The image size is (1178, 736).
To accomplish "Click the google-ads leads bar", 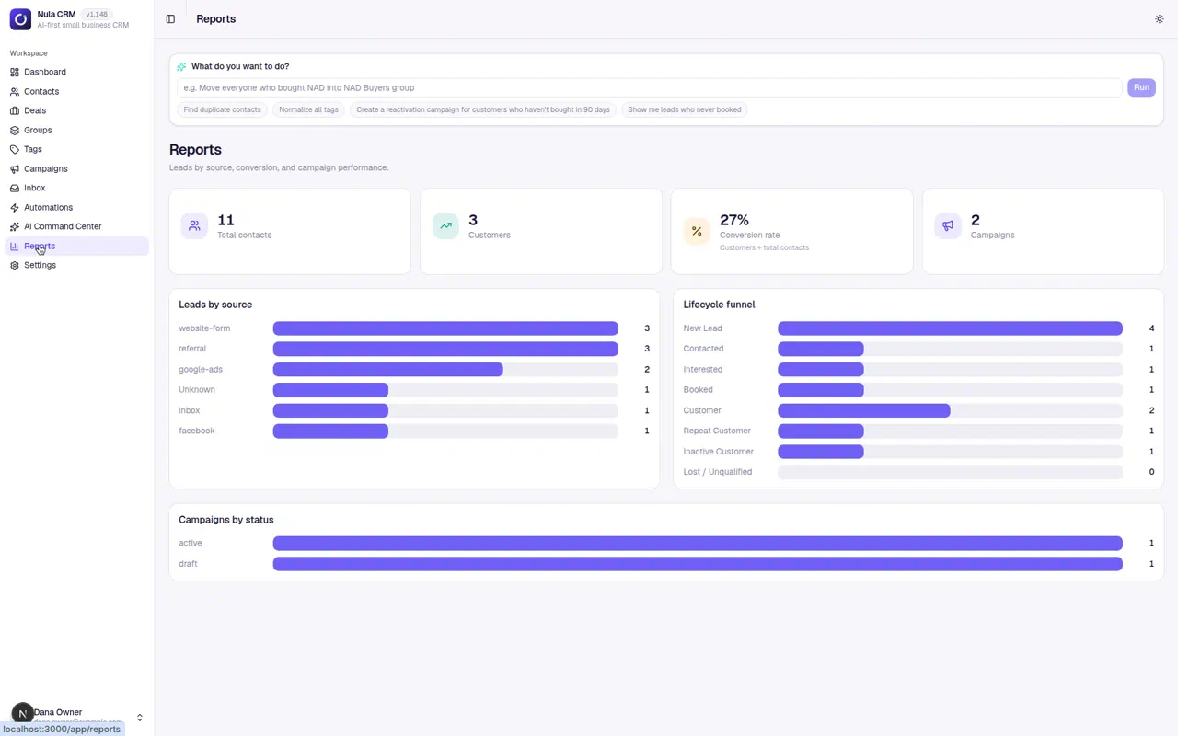I will tap(387, 370).
